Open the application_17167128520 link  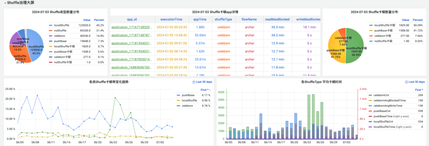point(131,27)
